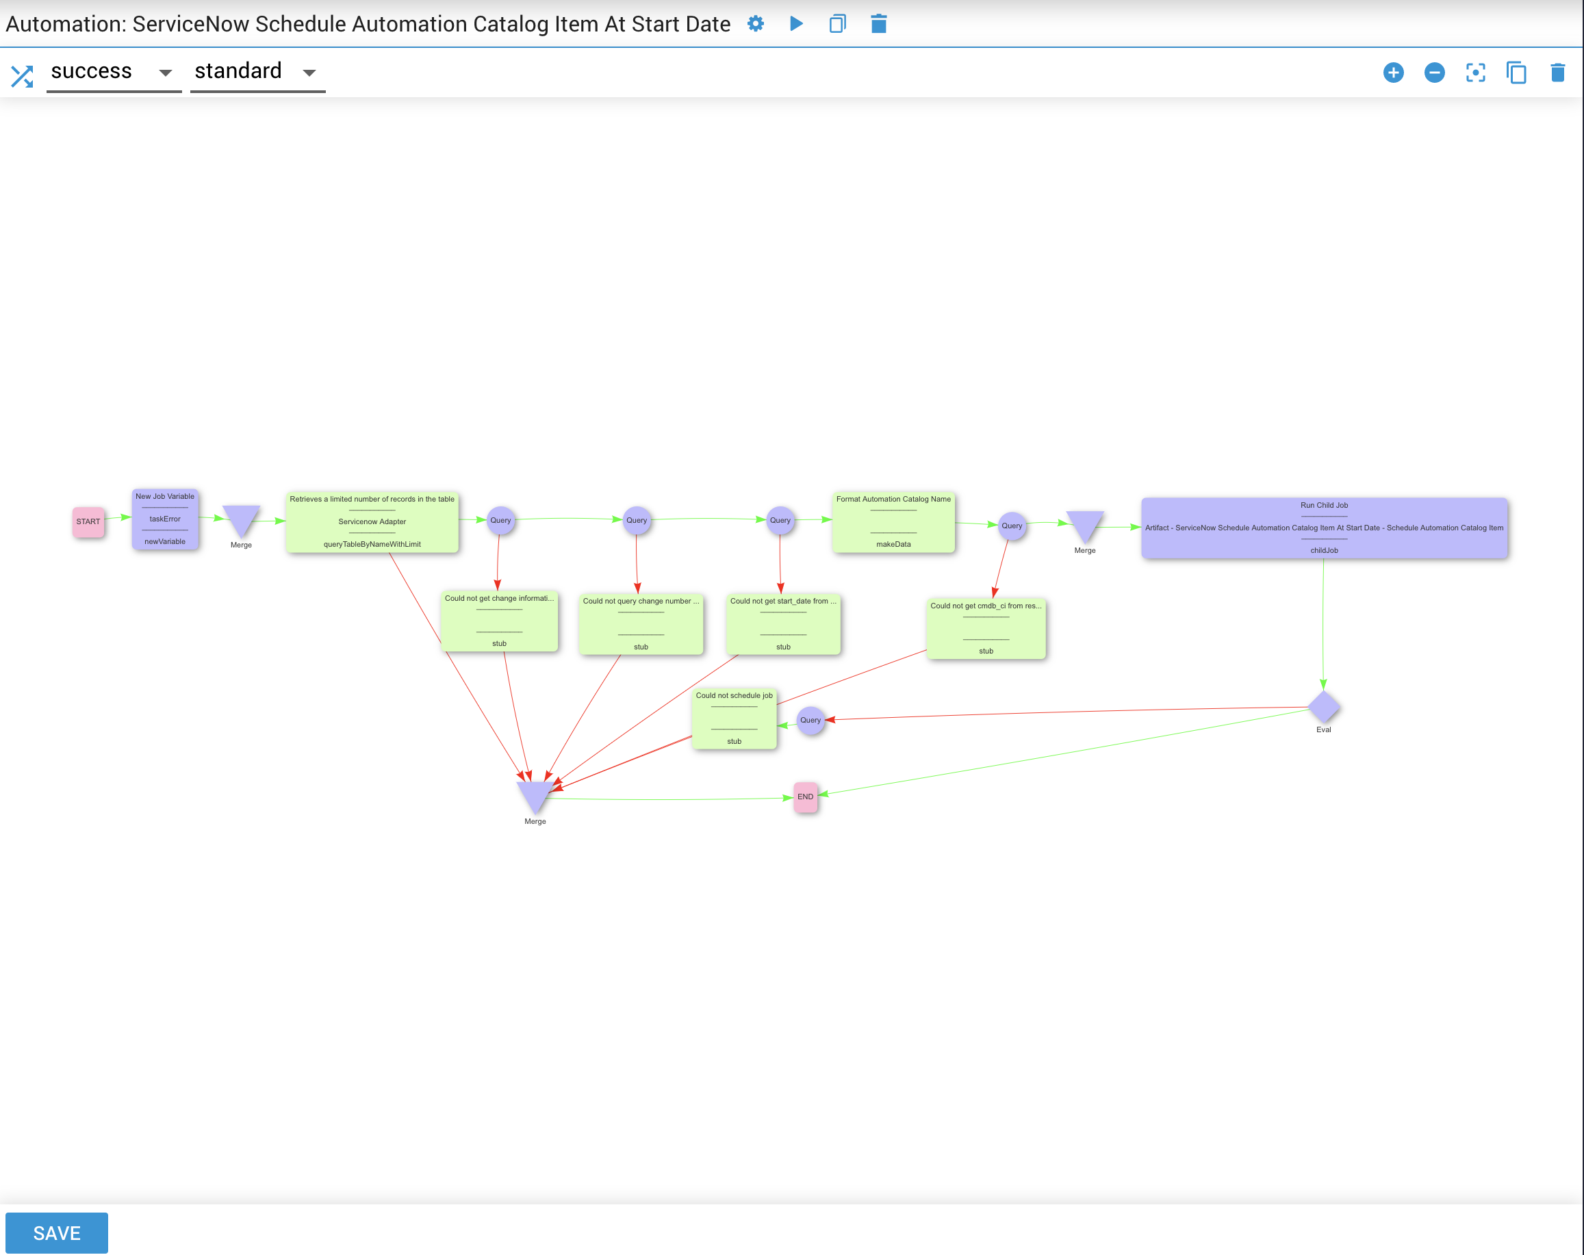Select the Run Child Job node
This screenshot has width=1584, height=1255.
[1324, 528]
